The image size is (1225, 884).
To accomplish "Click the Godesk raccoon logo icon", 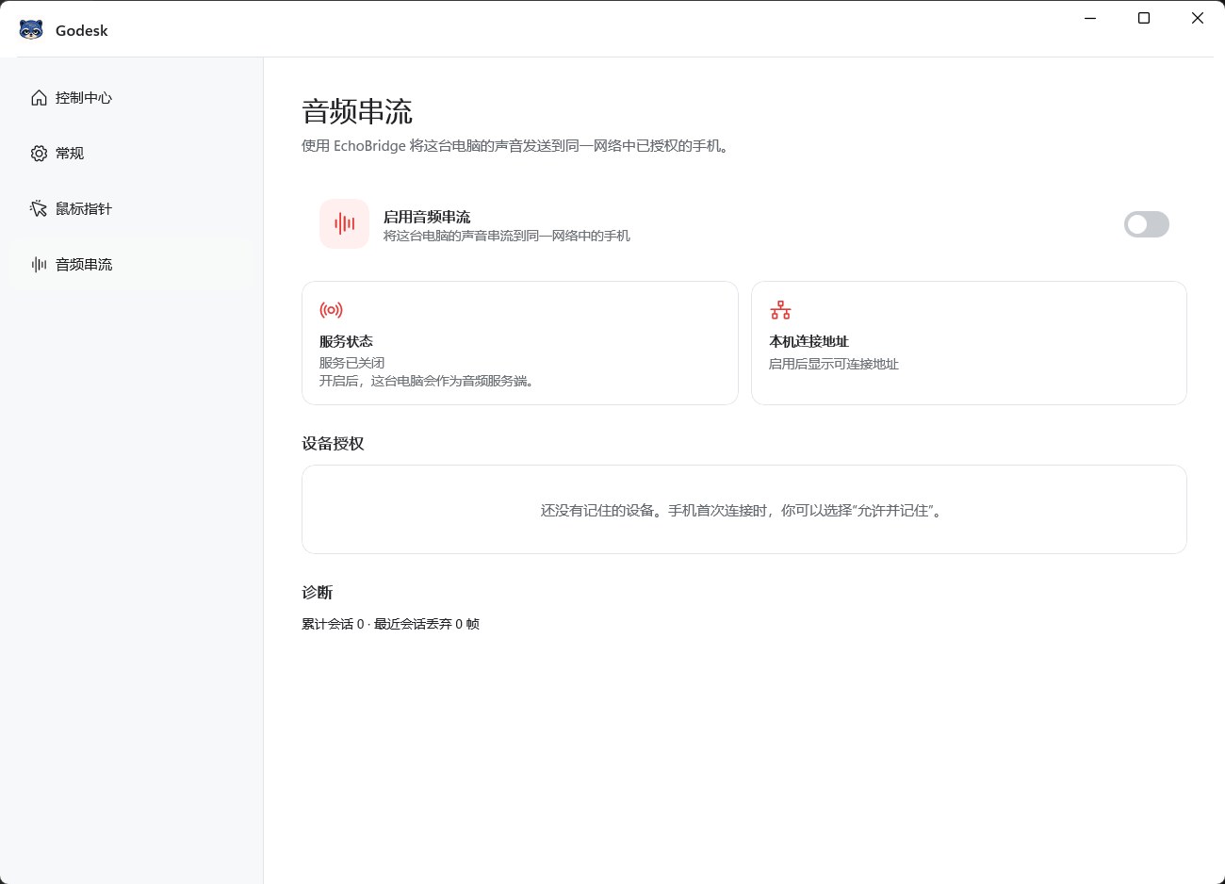I will (31, 30).
